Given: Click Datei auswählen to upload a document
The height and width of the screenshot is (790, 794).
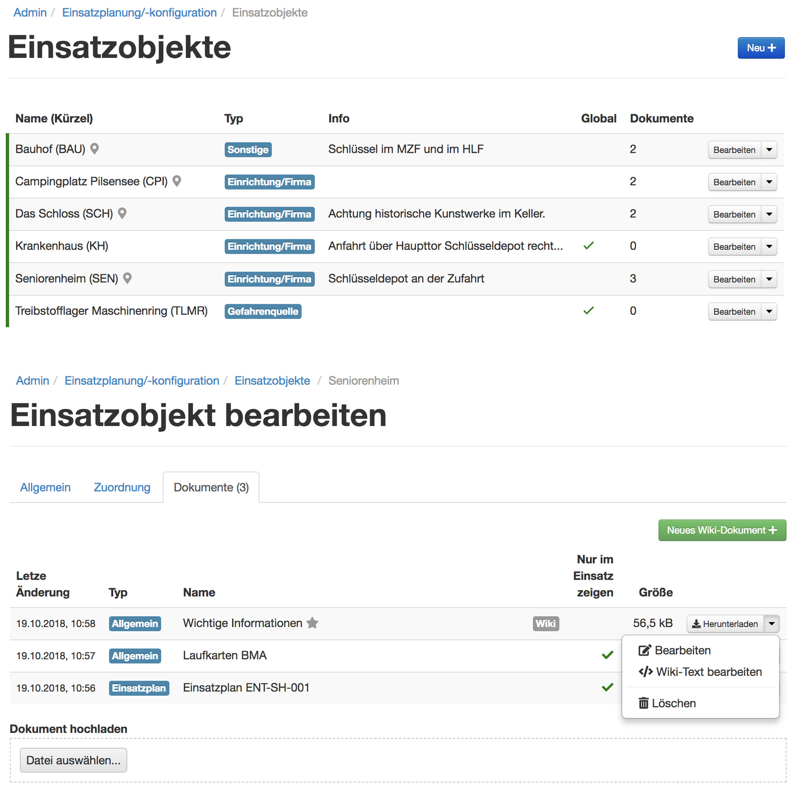Looking at the screenshot, I should coord(73,761).
